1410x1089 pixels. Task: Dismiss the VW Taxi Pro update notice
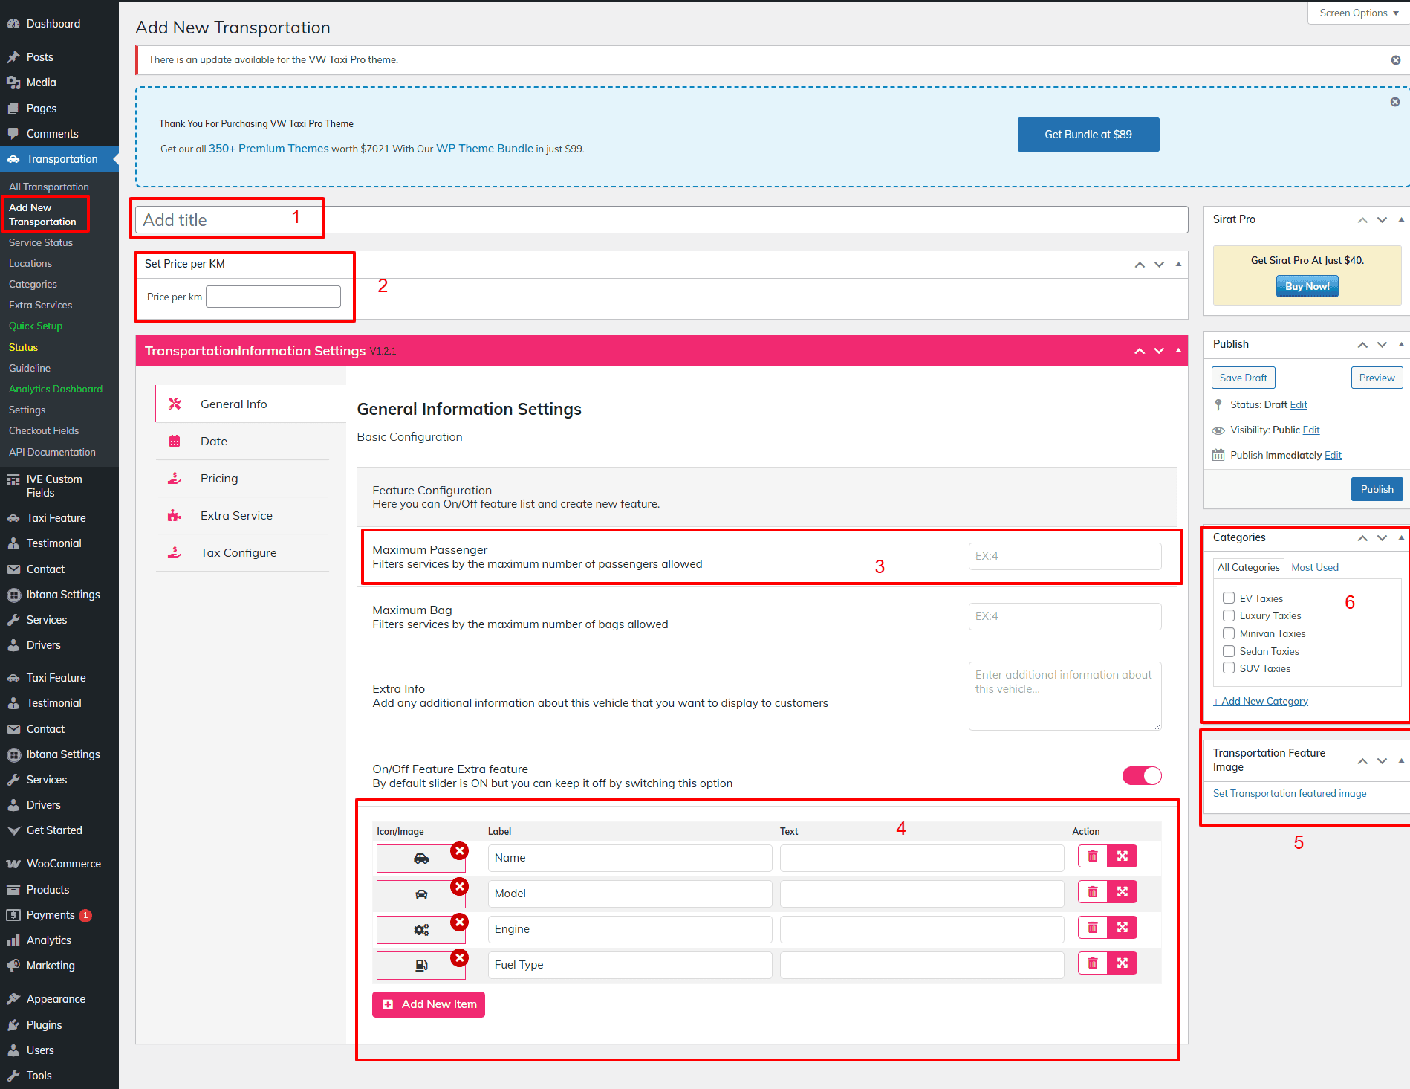click(1395, 60)
